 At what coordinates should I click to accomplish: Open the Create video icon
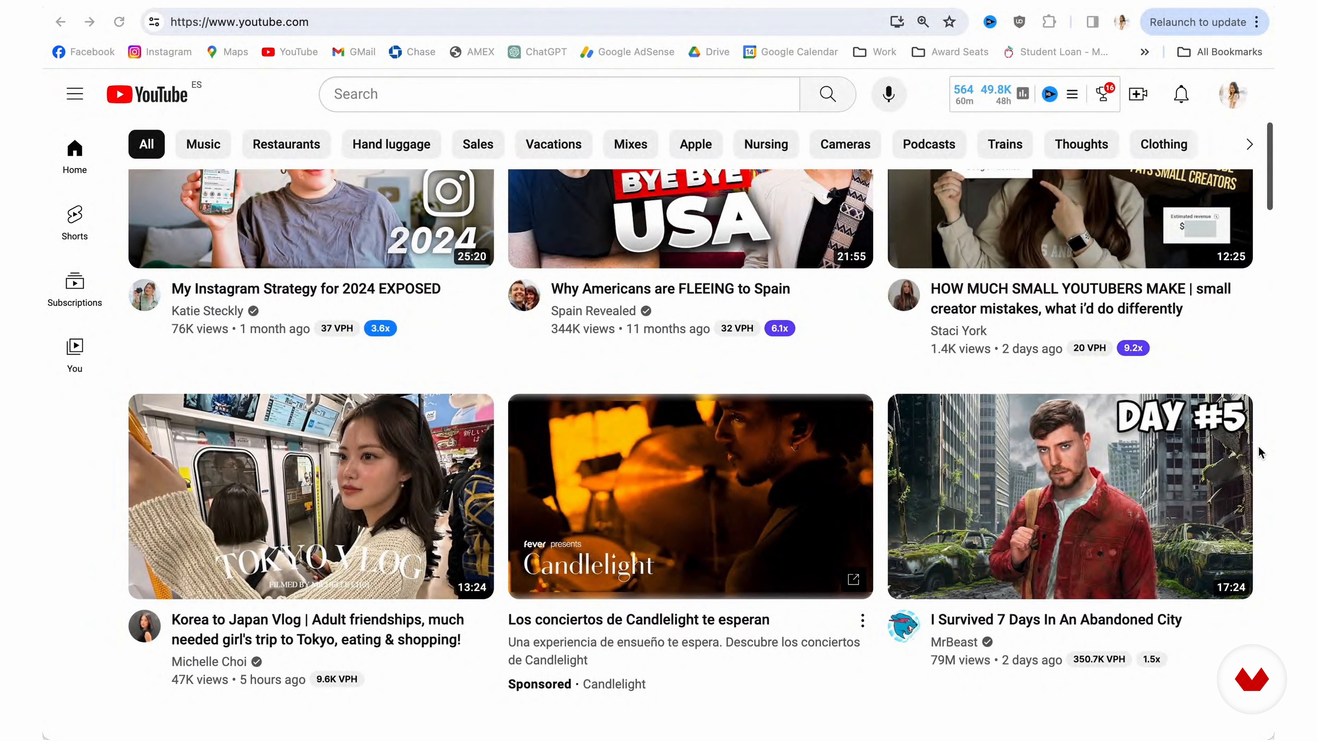click(1138, 94)
